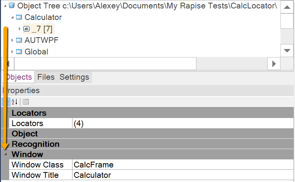
Task: Click the _7 text object icon
Action: [26, 29]
